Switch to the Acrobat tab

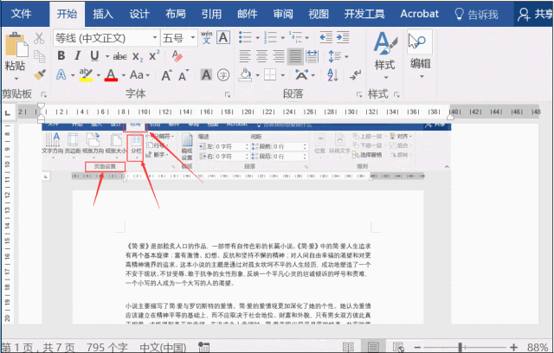[x=419, y=14]
